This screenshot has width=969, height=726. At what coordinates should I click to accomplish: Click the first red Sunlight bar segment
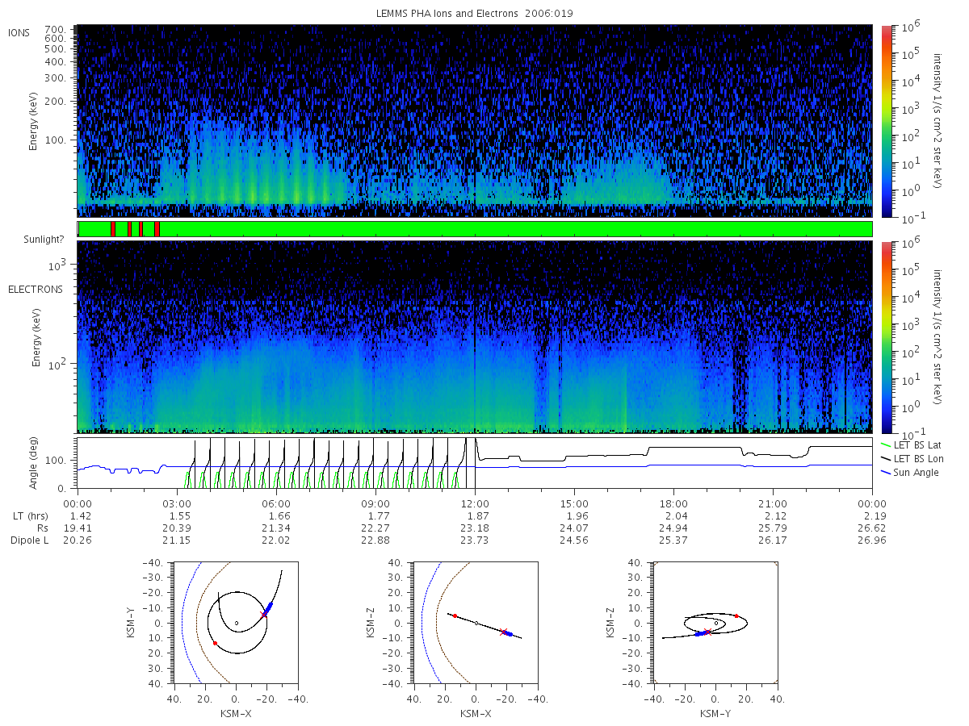[113, 229]
